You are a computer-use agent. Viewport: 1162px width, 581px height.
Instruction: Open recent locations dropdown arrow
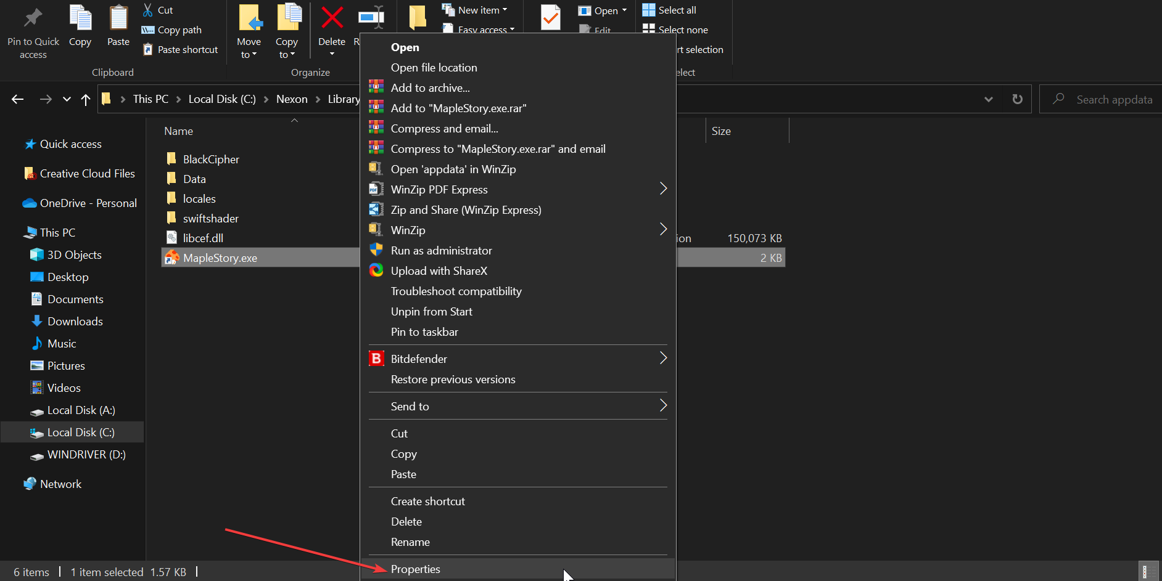click(x=67, y=99)
